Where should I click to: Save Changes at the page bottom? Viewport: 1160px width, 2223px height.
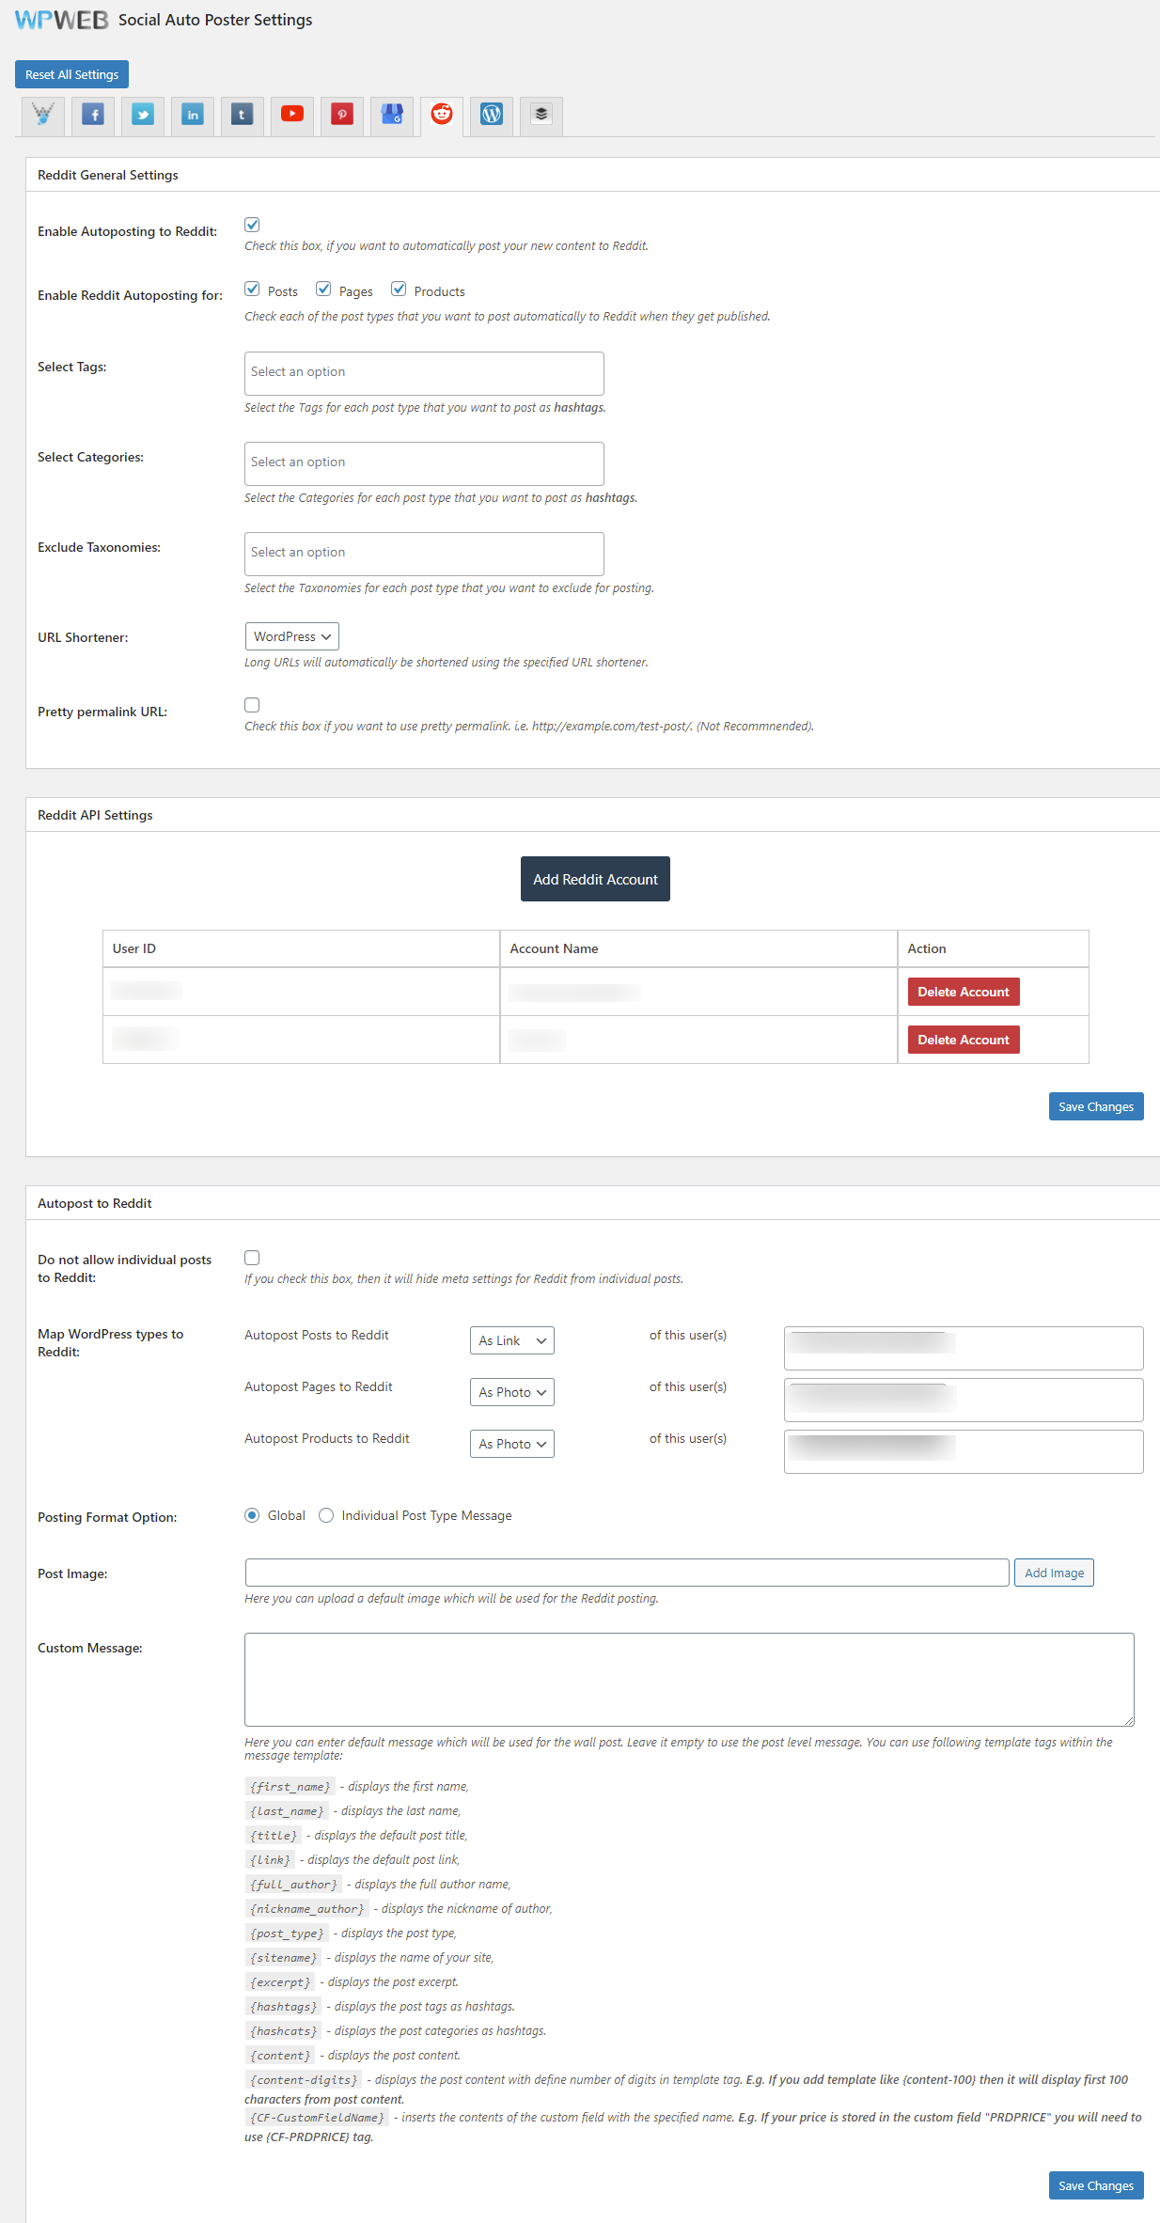pyautogui.click(x=1096, y=2185)
